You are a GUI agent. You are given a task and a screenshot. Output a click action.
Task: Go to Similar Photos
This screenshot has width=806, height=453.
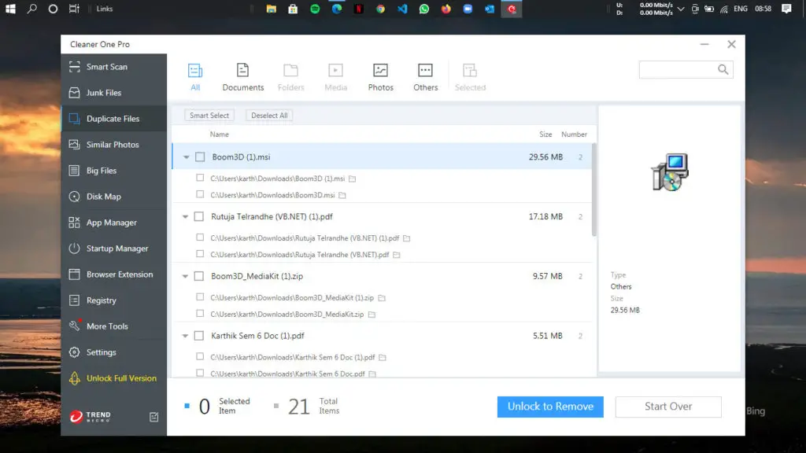[x=113, y=145]
